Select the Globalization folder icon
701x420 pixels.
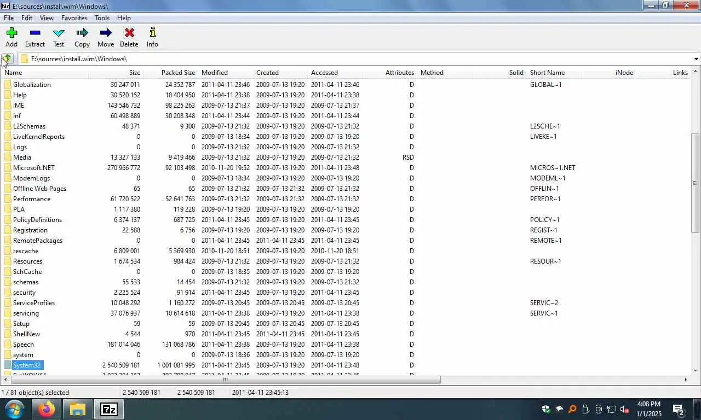8,85
